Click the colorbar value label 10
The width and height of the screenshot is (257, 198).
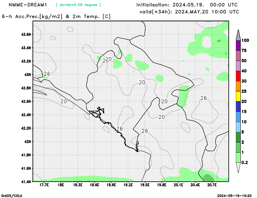[244, 122]
